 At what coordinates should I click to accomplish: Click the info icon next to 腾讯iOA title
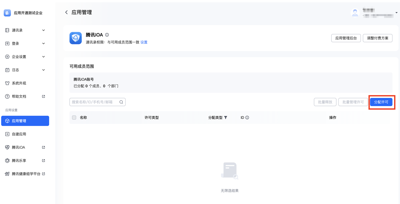(107, 35)
